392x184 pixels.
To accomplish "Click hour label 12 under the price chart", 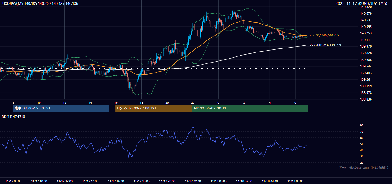I will tap(64, 102).
